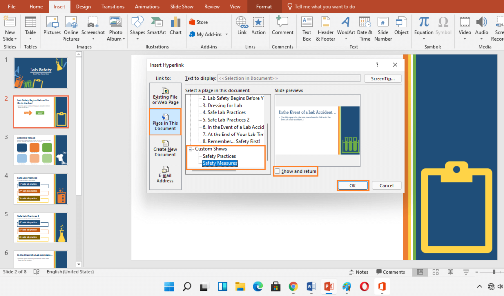Open the Table dropdown arrow
This screenshot has height=296, width=504.
point(31,39)
